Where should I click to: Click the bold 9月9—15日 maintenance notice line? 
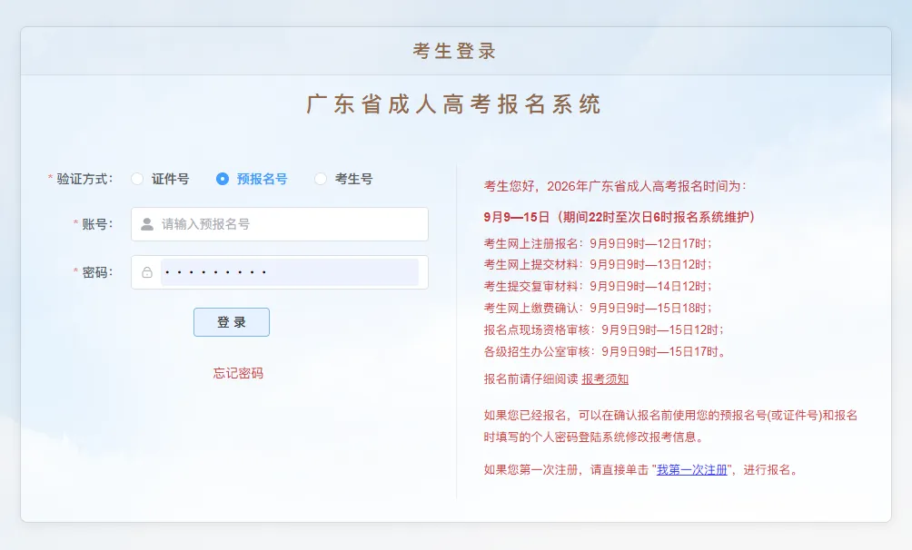[x=620, y=218]
